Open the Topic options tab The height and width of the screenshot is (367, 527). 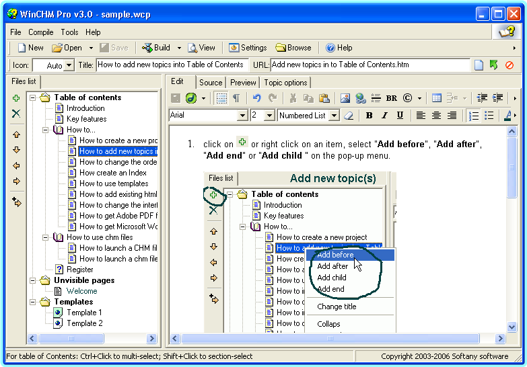tap(285, 83)
